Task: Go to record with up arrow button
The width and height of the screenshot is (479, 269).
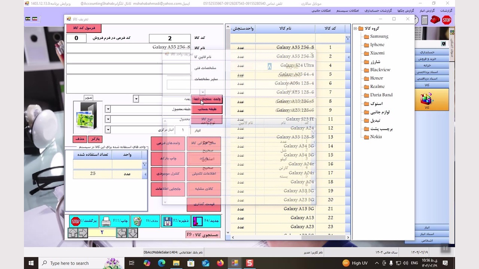Action: point(73,233)
